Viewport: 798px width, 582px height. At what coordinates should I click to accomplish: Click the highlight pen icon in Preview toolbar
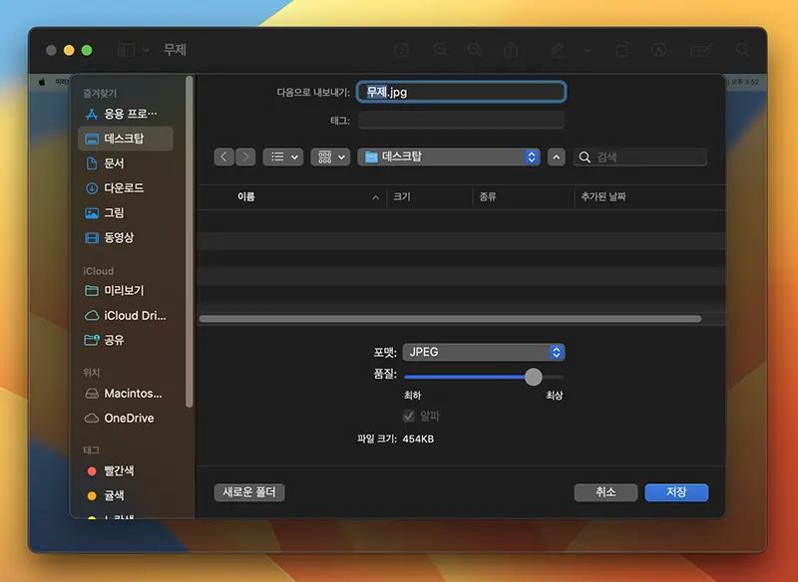(557, 50)
